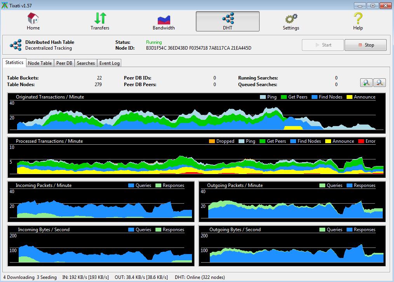Open the Home section
394x282 pixels.
33,21
